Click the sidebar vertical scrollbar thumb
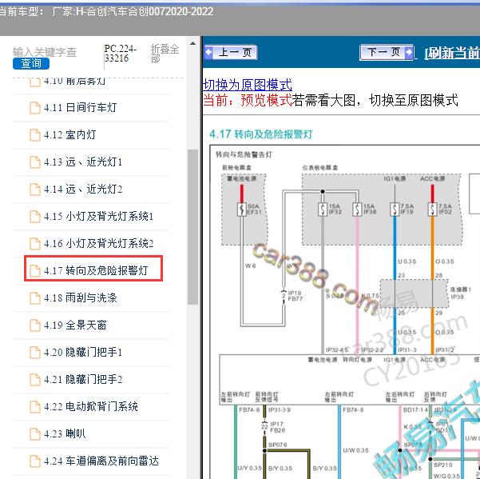This screenshot has width=480, height=479. (x=192, y=227)
